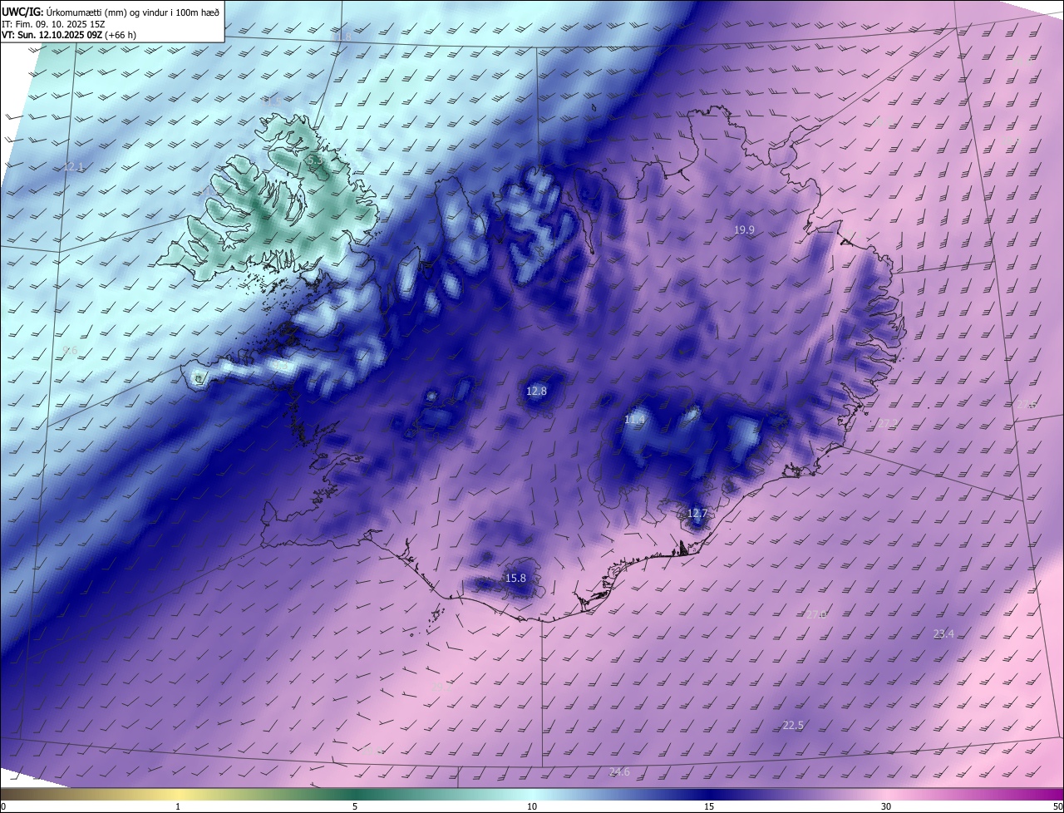
Task: Click the colorbar tick label 50
Action: click(x=1057, y=806)
